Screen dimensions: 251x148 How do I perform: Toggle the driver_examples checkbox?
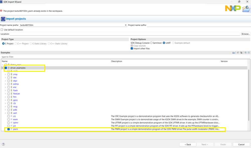[x=6, y=68]
